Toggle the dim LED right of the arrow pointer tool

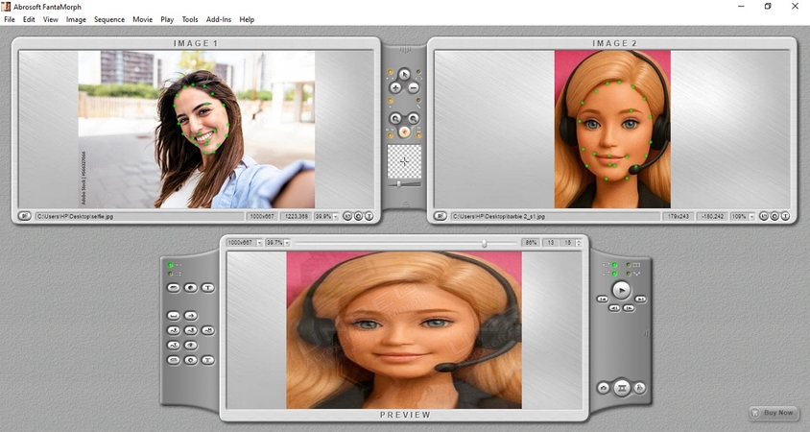(x=418, y=72)
